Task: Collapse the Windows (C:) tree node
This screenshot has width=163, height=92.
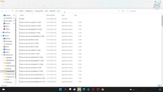Action: tap(2, 55)
